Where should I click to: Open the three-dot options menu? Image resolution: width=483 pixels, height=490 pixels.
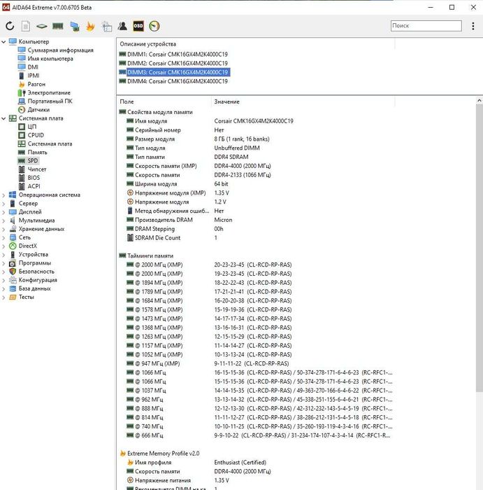coord(473,26)
